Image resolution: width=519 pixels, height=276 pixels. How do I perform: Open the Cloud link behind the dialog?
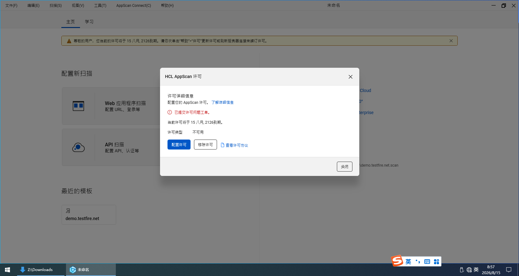[366, 90]
